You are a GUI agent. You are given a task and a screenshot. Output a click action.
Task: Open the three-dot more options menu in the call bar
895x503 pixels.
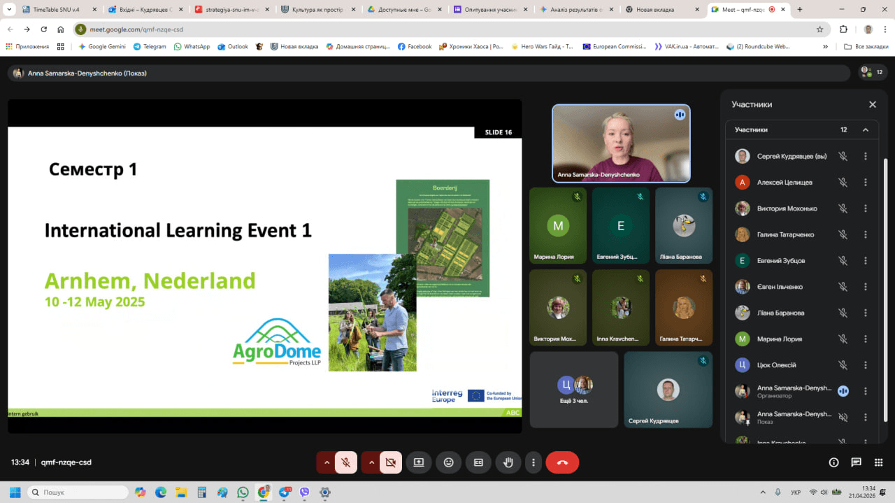534,462
